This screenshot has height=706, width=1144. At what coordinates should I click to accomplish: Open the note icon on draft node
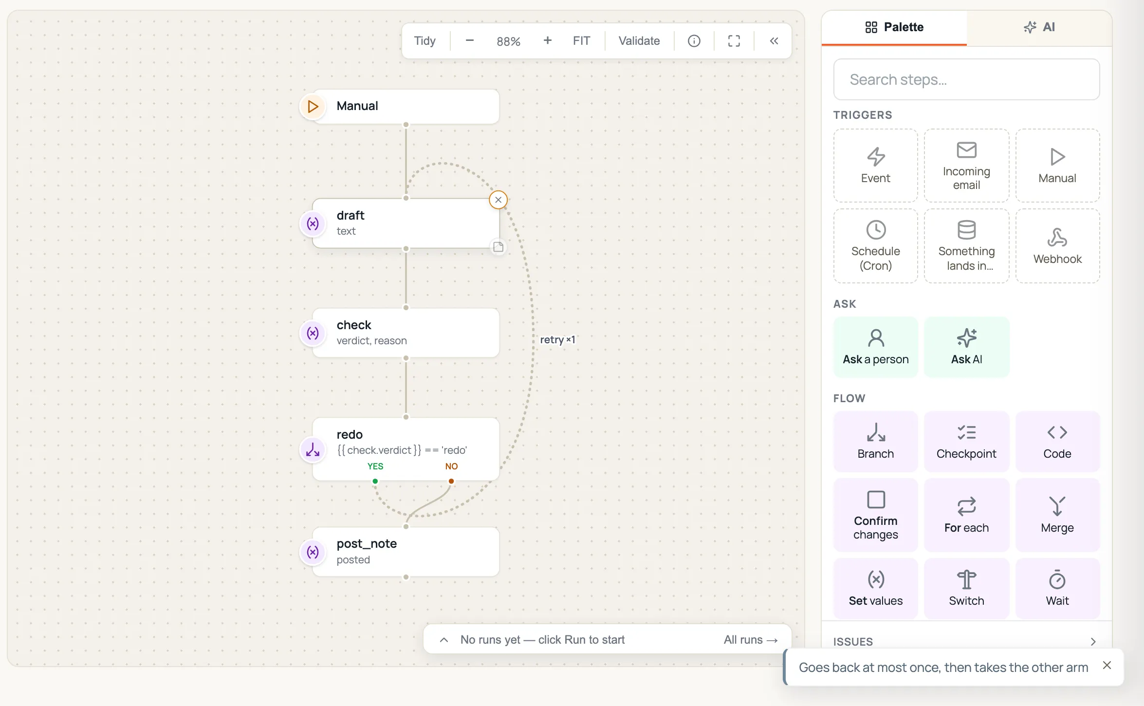498,247
